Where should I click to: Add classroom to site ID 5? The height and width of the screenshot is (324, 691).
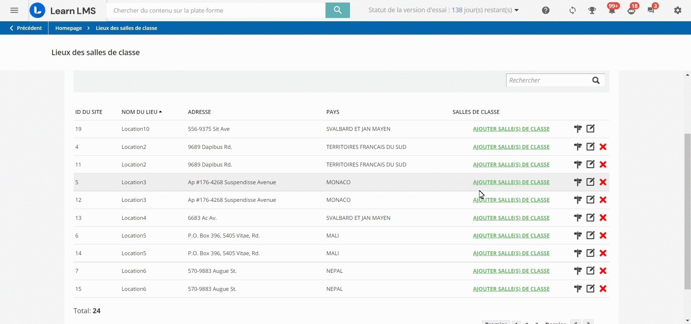point(511,182)
